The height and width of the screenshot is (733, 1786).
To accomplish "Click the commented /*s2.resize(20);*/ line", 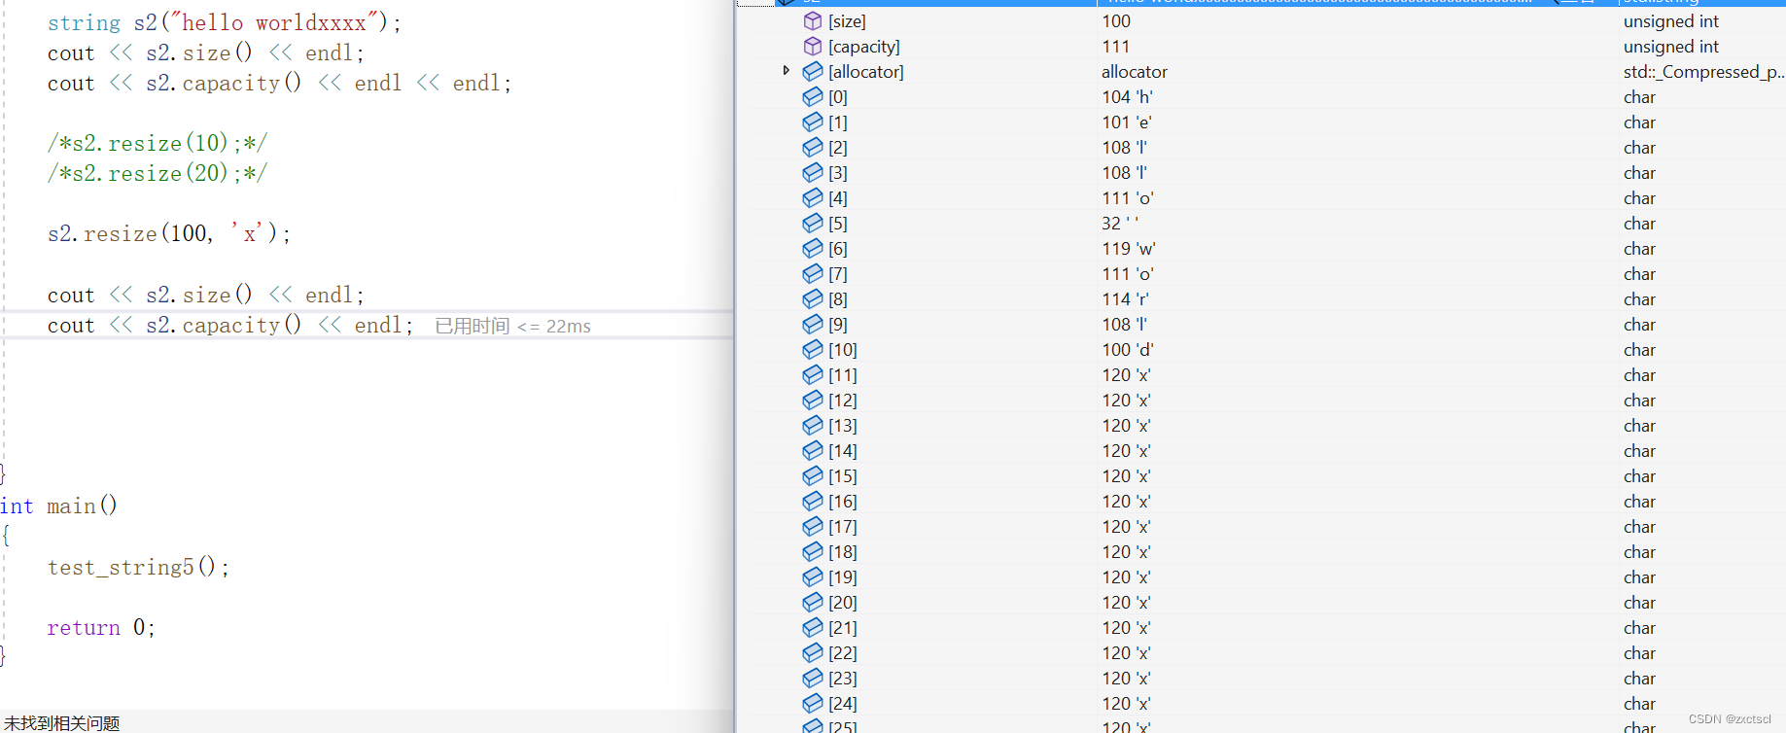I will coord(158,173).
